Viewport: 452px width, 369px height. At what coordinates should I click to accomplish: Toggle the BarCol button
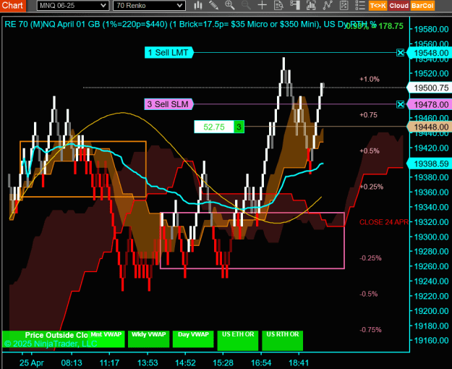pos(422,6)
